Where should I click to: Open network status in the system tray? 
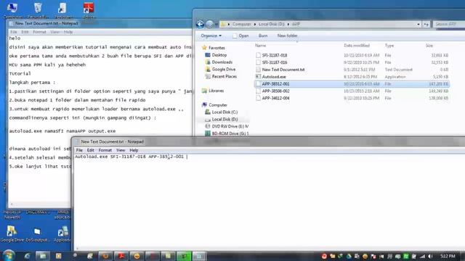[x=422, y=256]
